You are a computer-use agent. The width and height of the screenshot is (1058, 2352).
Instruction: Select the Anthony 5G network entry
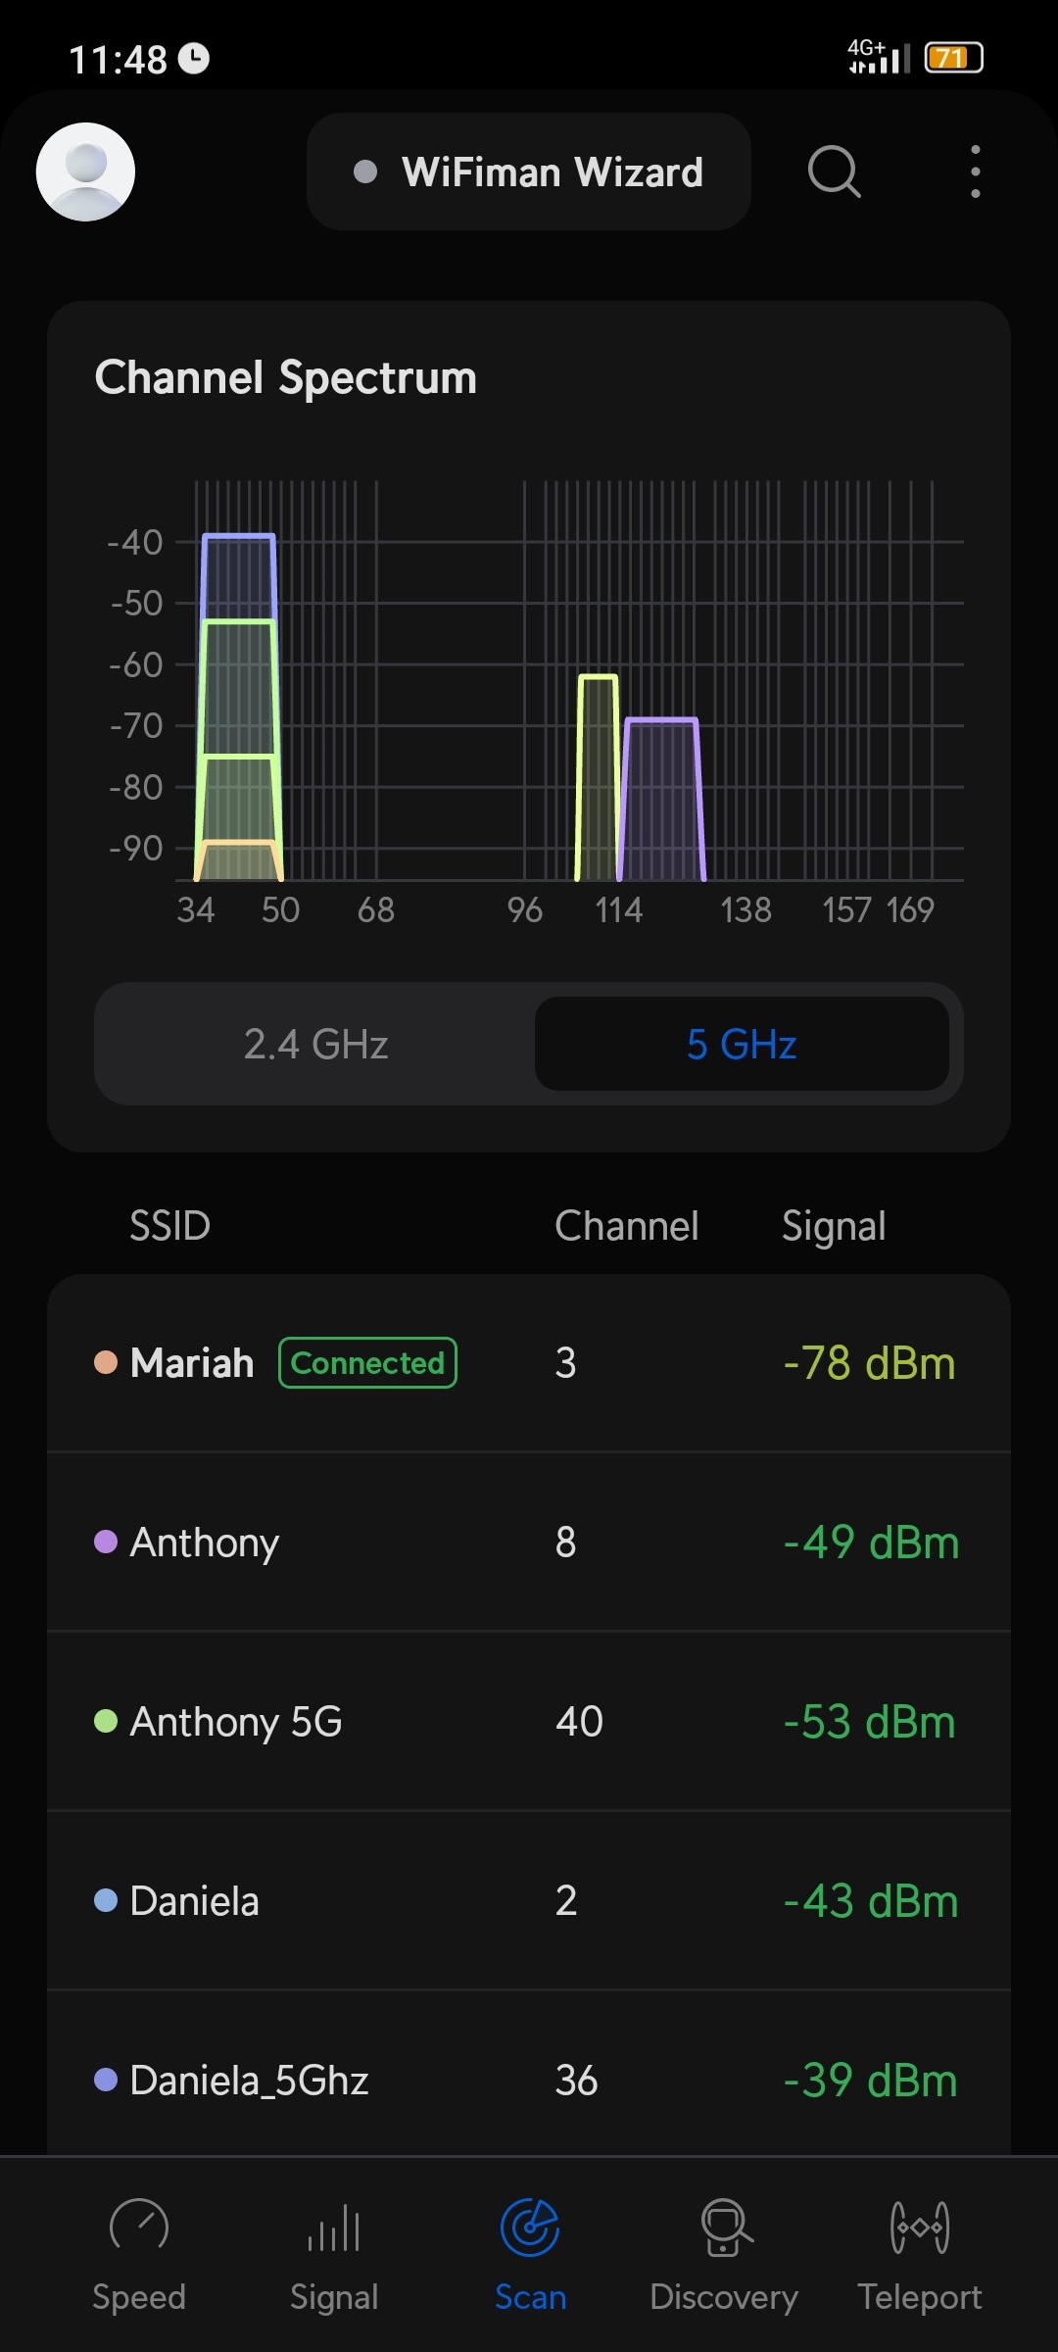(529, 1722)
